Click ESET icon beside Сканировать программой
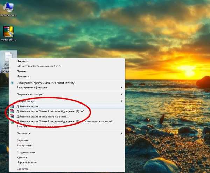This screenshot has height=173, width=210. pos(12,83)
